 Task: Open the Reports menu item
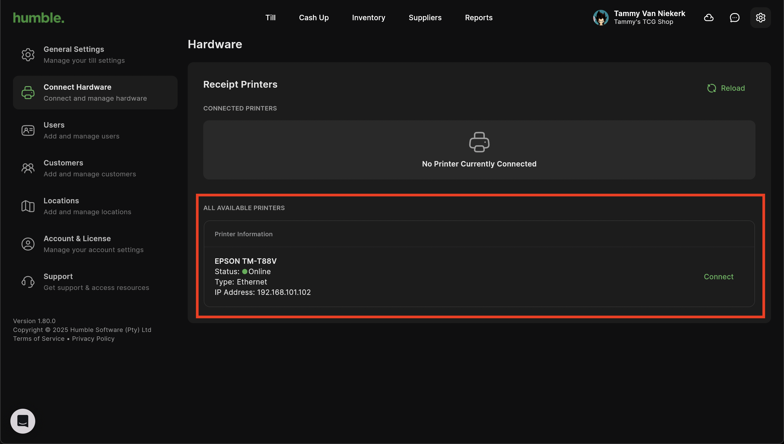click(479, 18)
